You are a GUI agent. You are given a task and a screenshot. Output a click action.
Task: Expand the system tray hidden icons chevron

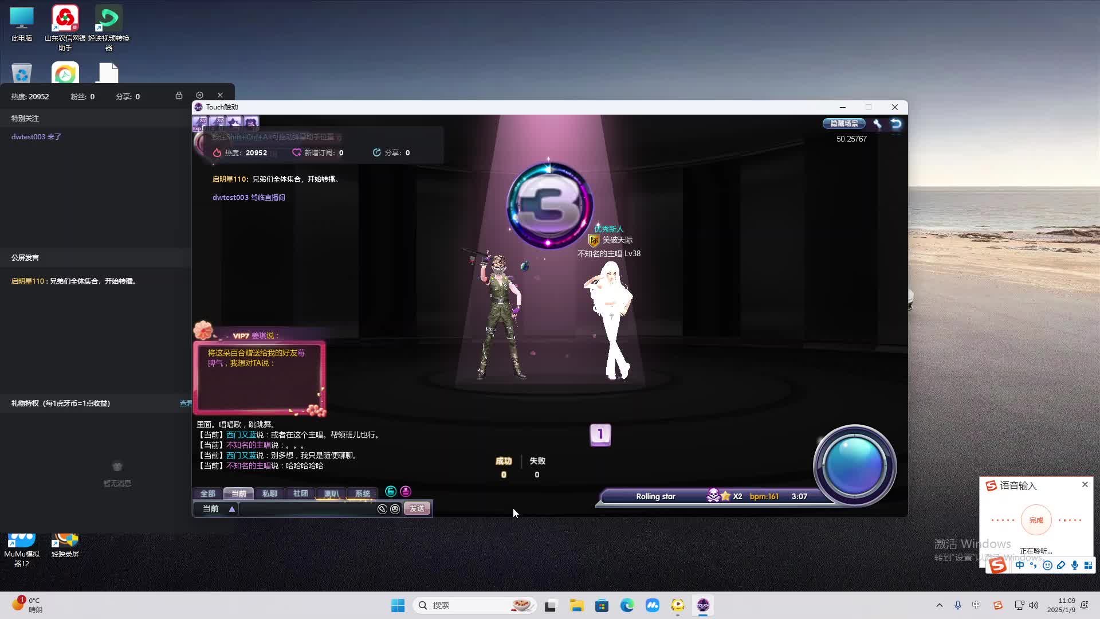point(939,605)
